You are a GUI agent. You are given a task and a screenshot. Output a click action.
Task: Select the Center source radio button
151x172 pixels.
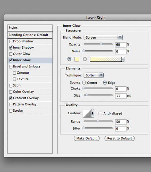(x=84, y=83)
